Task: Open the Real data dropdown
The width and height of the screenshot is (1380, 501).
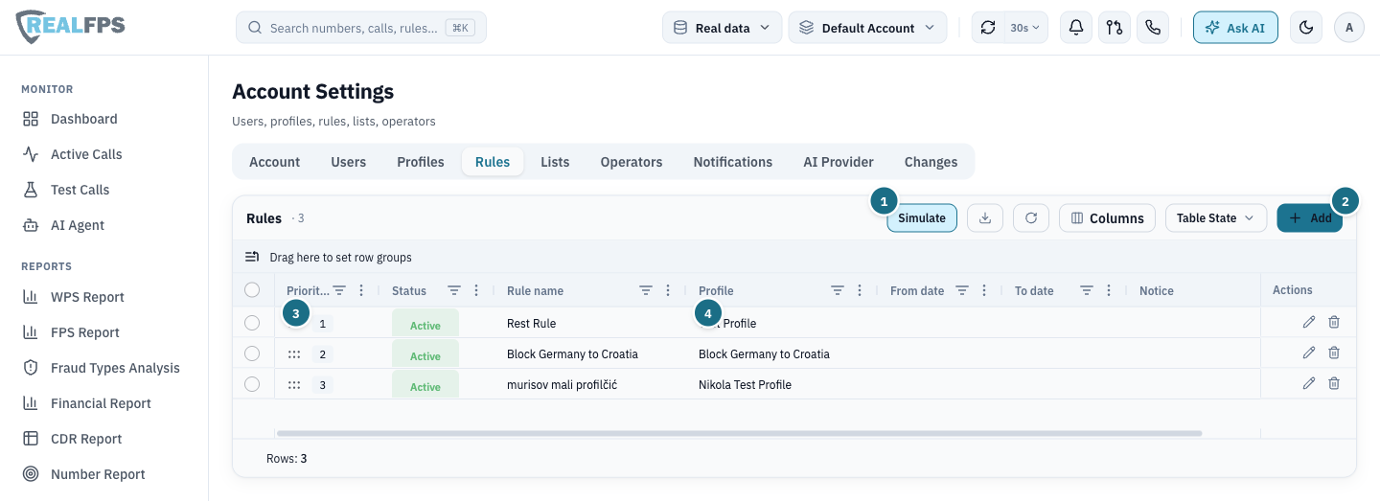Action: coord(722,28)
